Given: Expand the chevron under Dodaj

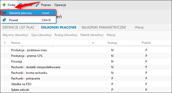Looking at the screenshot, I should pyautogui.click(x=9, y=8).
